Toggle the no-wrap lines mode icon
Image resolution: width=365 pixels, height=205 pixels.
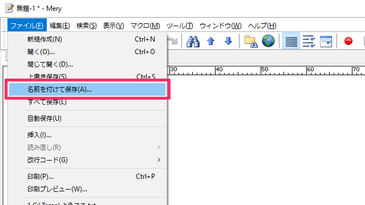291,41
